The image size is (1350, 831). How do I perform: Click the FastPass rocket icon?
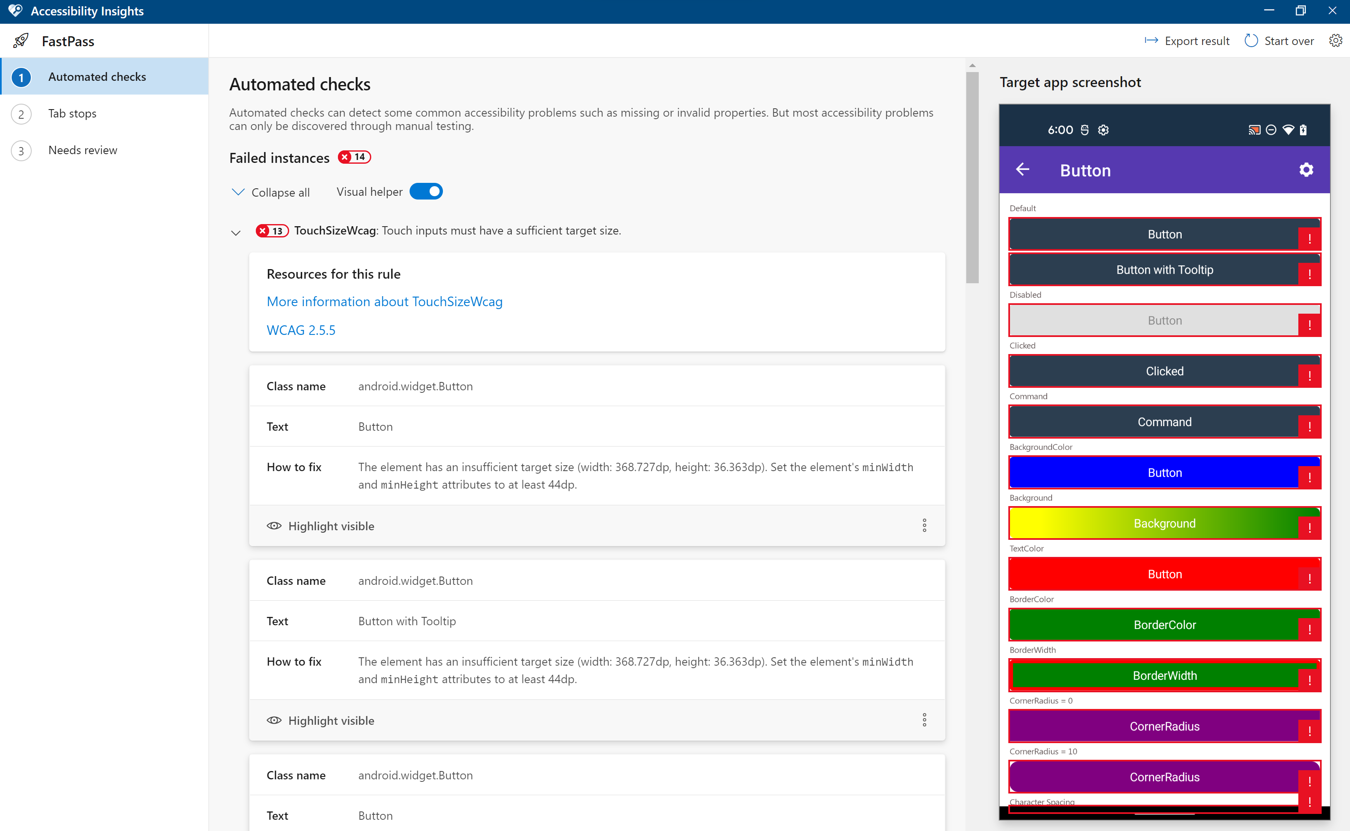[x=21, y=41]
